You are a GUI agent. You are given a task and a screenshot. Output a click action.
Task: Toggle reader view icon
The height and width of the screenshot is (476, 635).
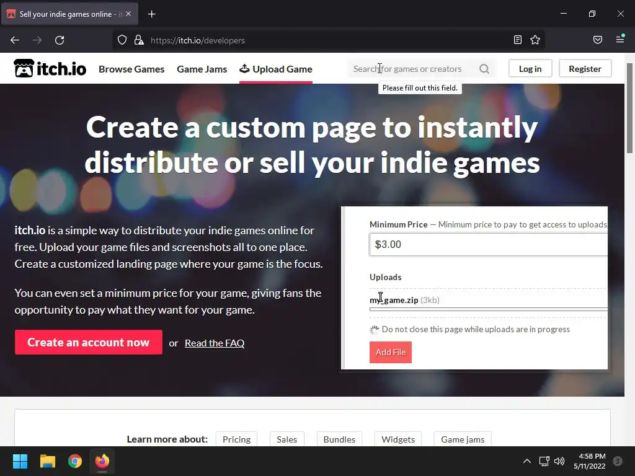[x=518, y=40]
